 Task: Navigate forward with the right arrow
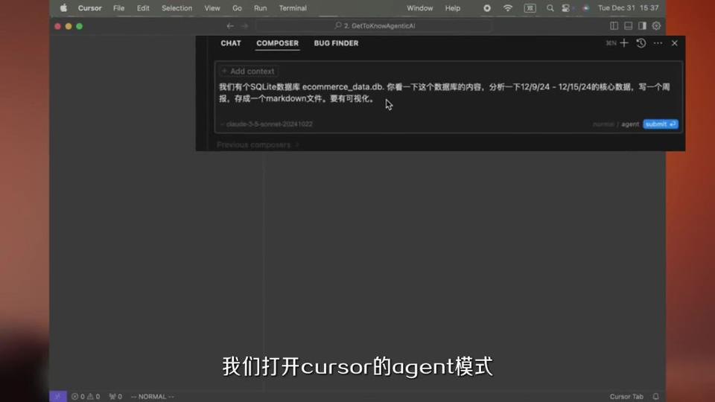(245, 26)
